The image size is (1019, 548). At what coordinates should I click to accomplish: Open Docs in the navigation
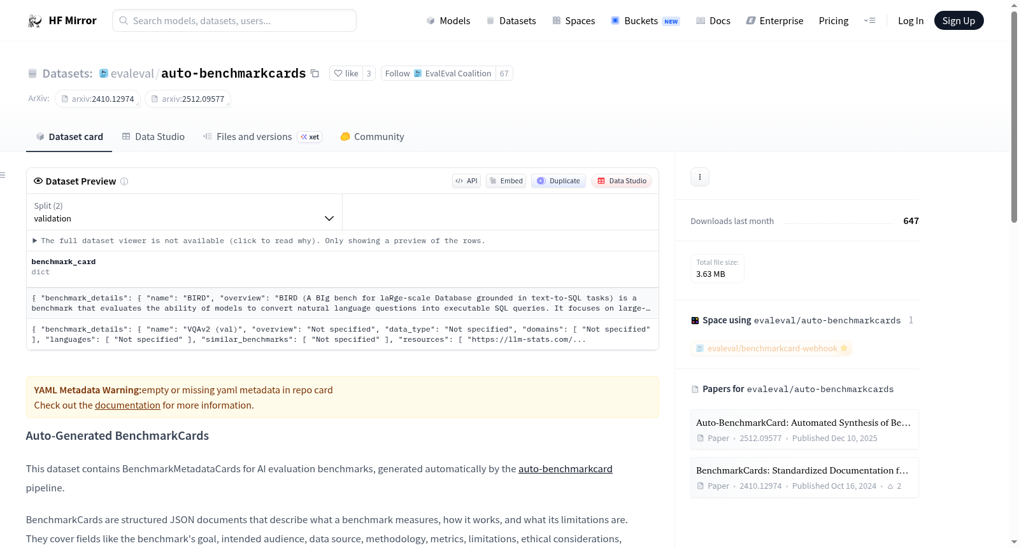point(713,21)
